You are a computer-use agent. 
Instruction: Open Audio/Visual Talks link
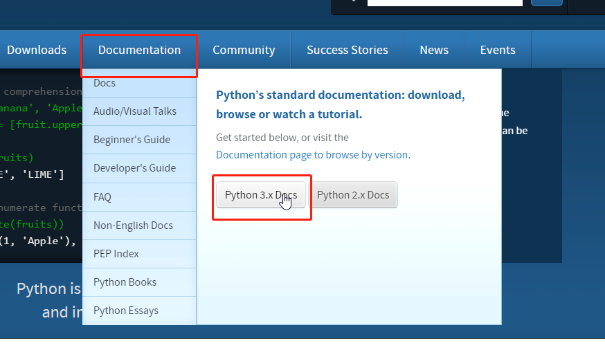click(135, 111)
